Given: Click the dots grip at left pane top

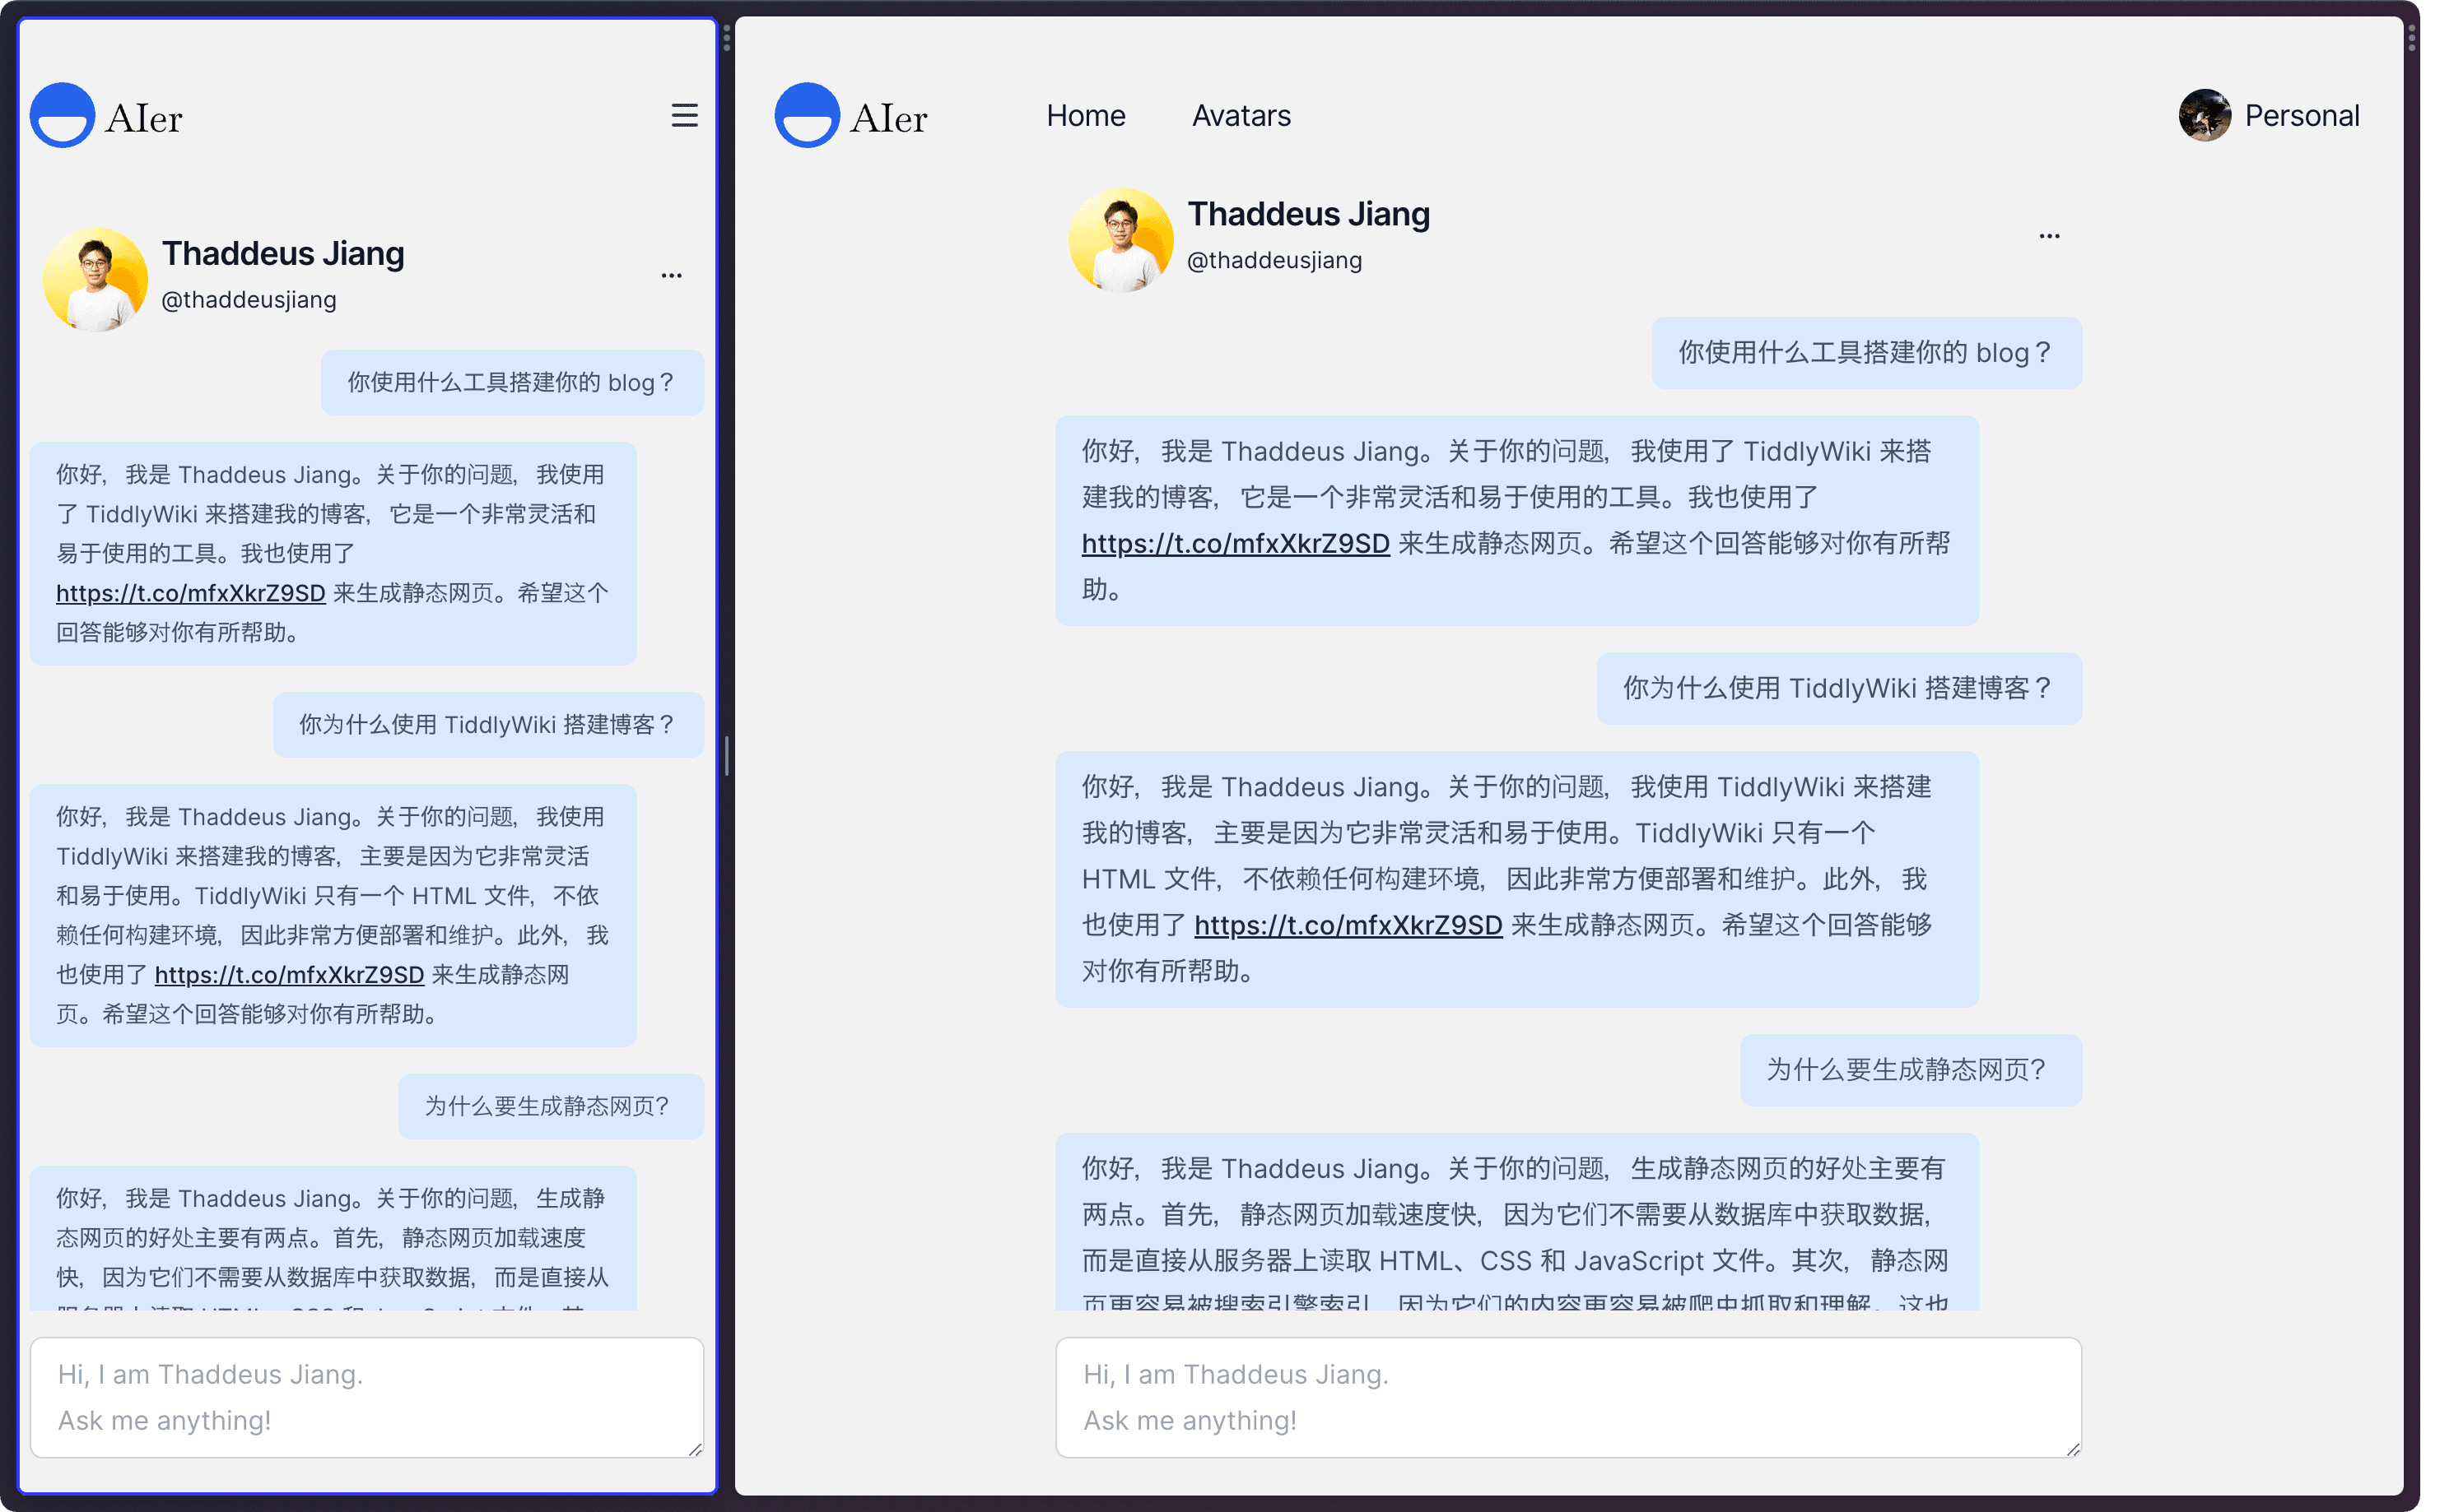Looking at the screenshot, I should [x=726, y=38].
